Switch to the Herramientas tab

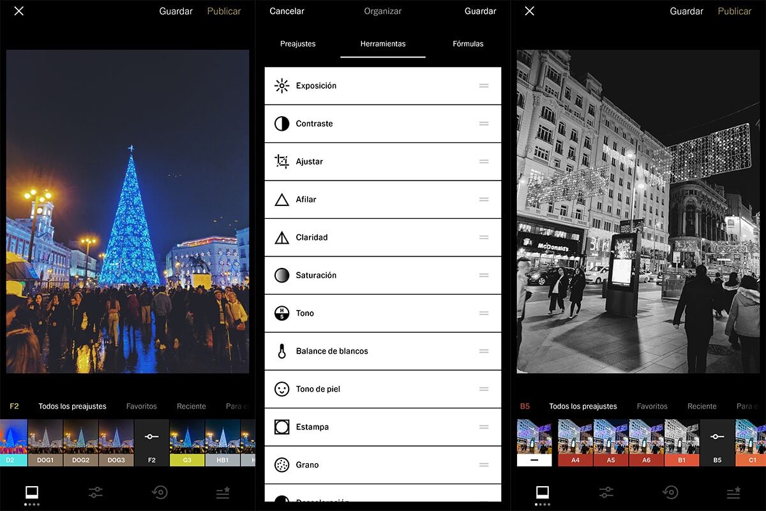tap(383, 44)
